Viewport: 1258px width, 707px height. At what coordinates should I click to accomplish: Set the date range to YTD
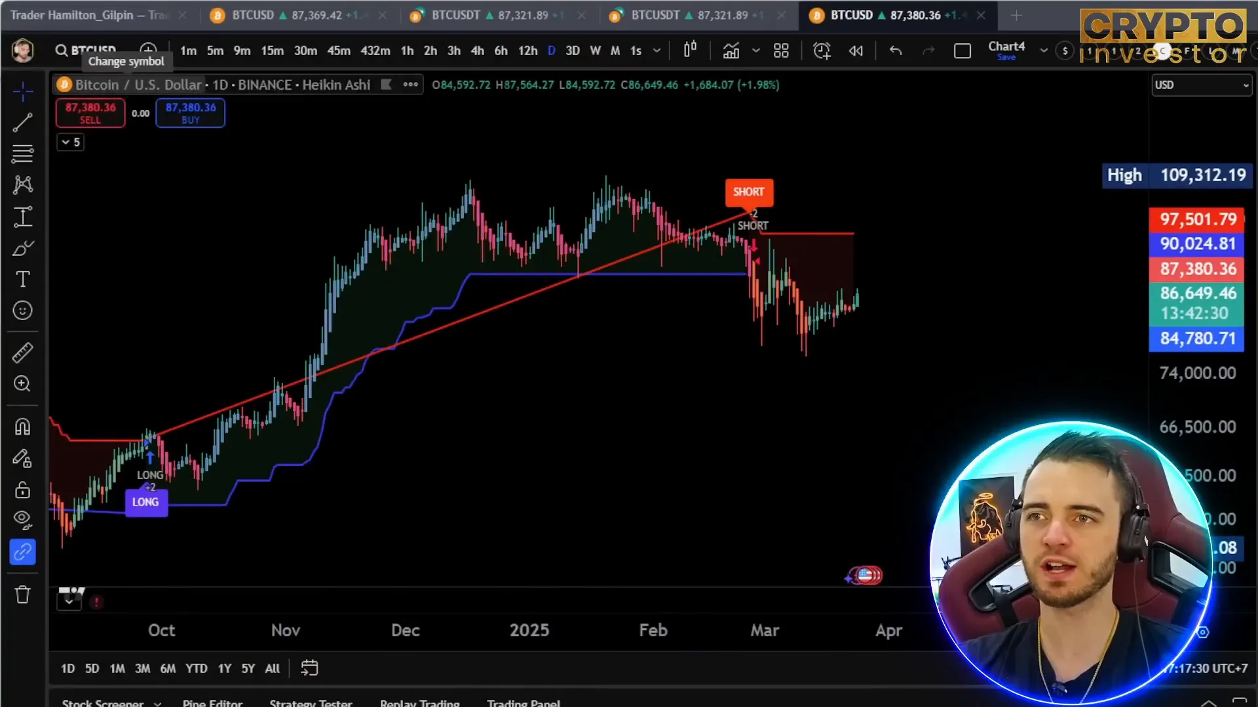point(196,668)
